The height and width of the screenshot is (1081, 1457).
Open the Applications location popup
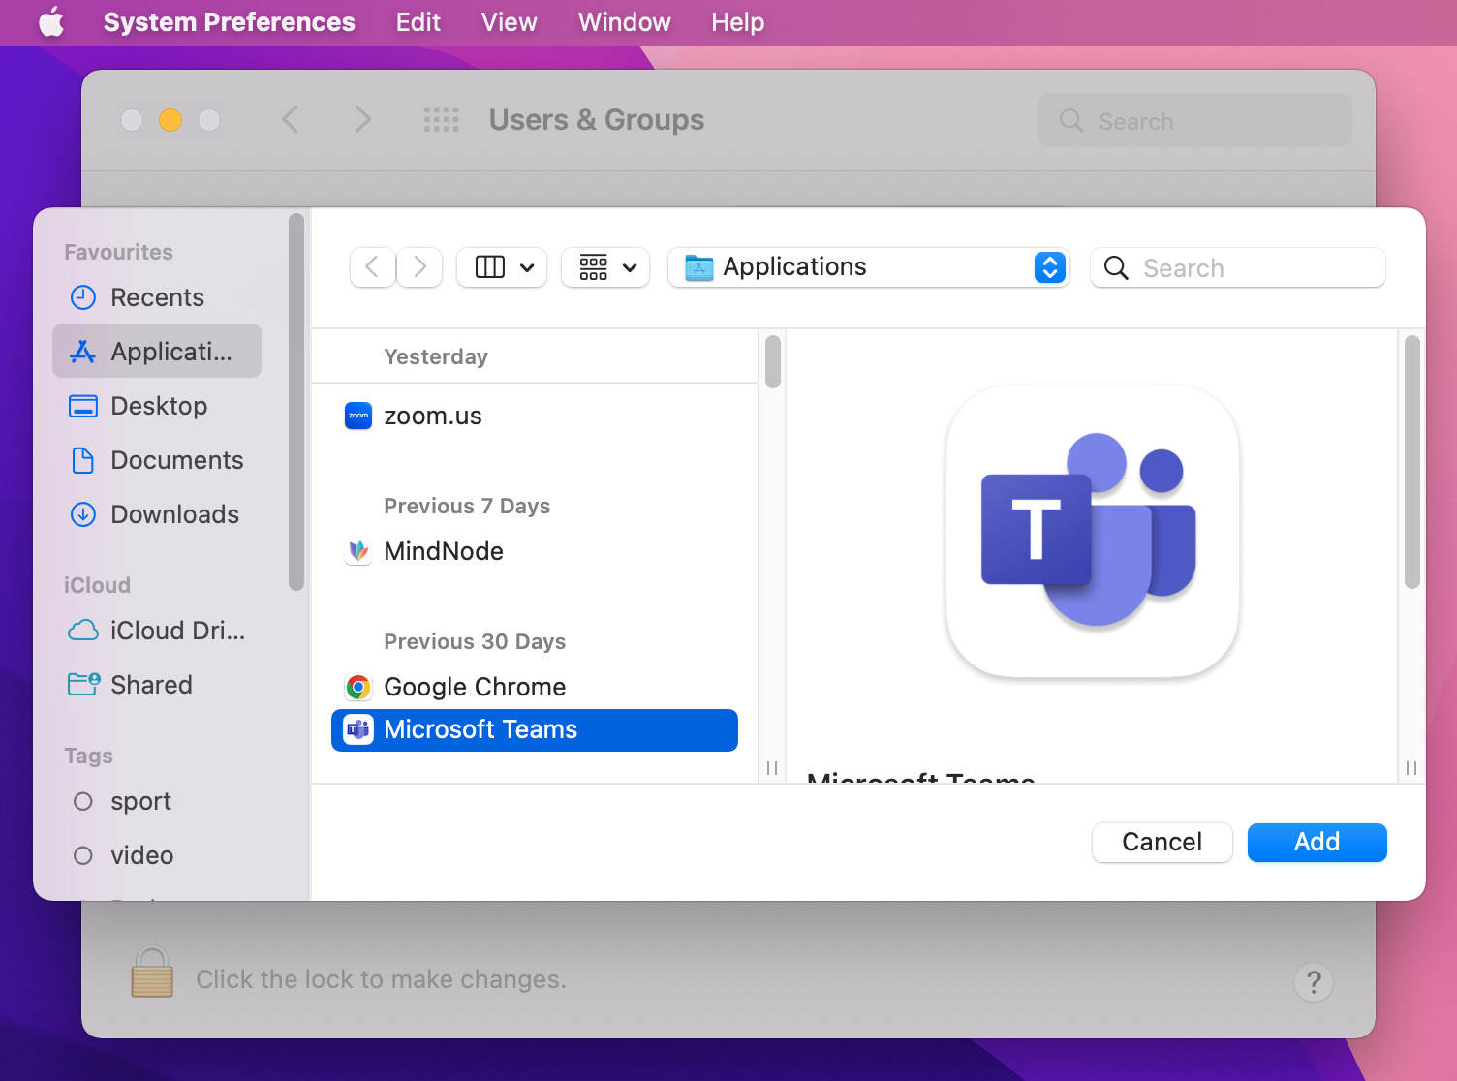(869, 267)
